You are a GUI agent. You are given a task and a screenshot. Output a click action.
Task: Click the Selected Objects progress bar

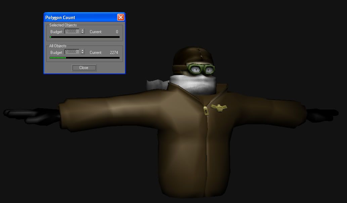click(x=85, y=37)
